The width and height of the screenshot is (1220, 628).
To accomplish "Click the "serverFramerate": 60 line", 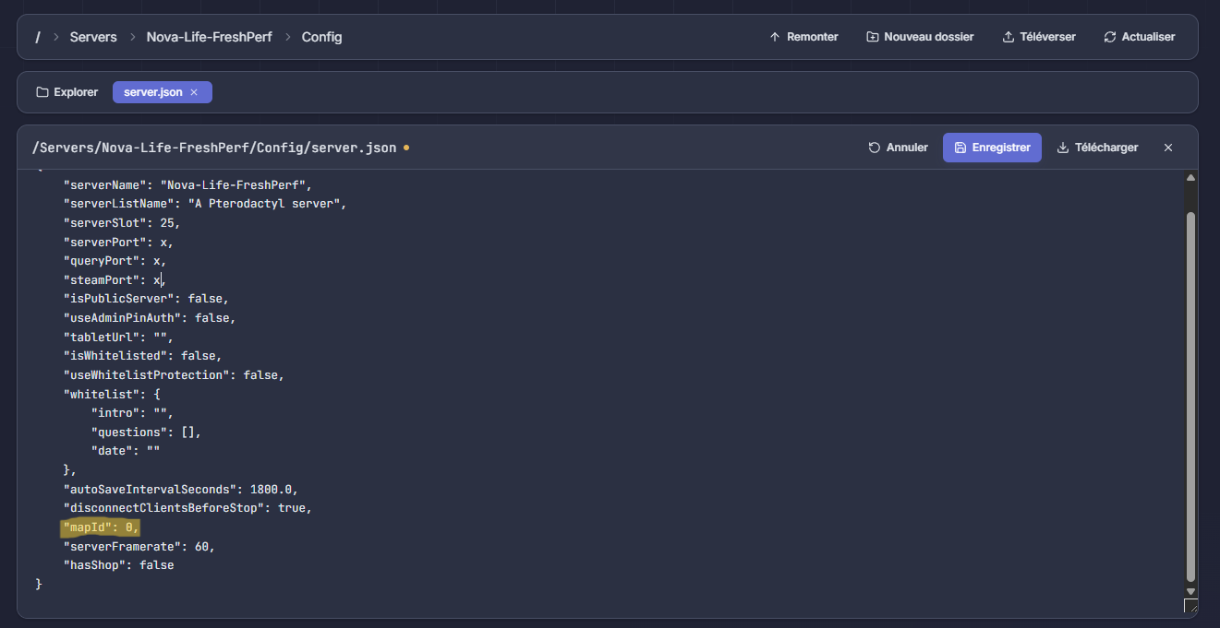I will pyautogui.click(x=139, y=547).
